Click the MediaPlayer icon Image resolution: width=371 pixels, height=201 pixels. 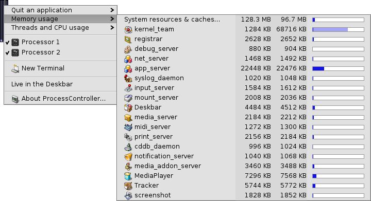[128, 176]
